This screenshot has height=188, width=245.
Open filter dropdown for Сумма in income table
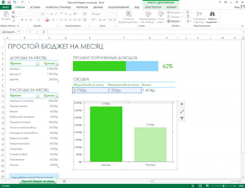57,64
